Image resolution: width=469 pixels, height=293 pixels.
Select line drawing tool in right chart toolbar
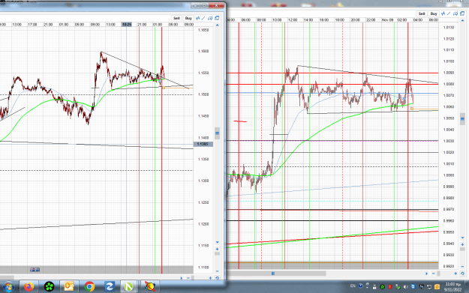pos(449,13)
